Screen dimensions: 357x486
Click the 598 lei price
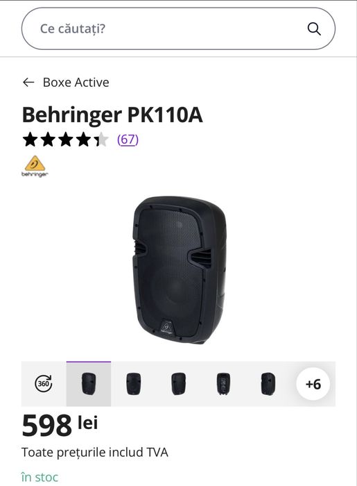[x=60, y=425]
